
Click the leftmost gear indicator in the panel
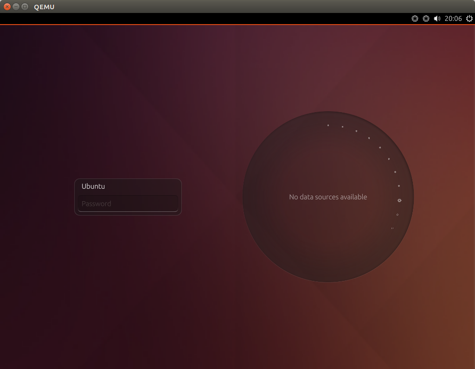click(415, 19)
